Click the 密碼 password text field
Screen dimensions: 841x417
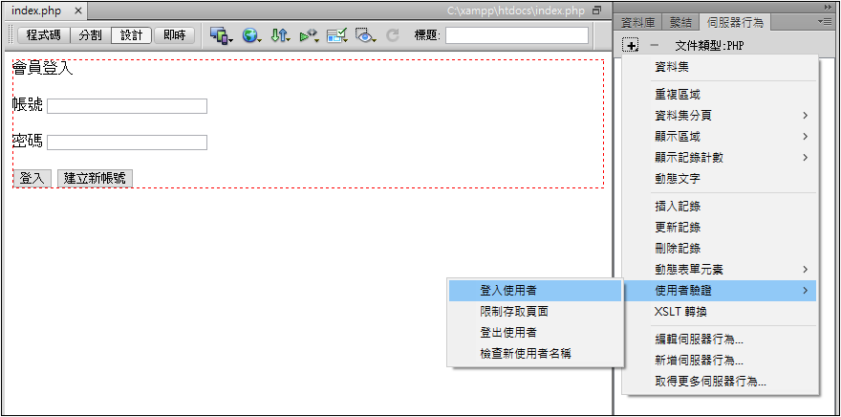tap(127, 143)
